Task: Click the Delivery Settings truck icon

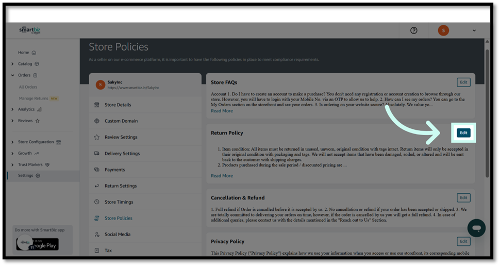Action: click(97, 154)
